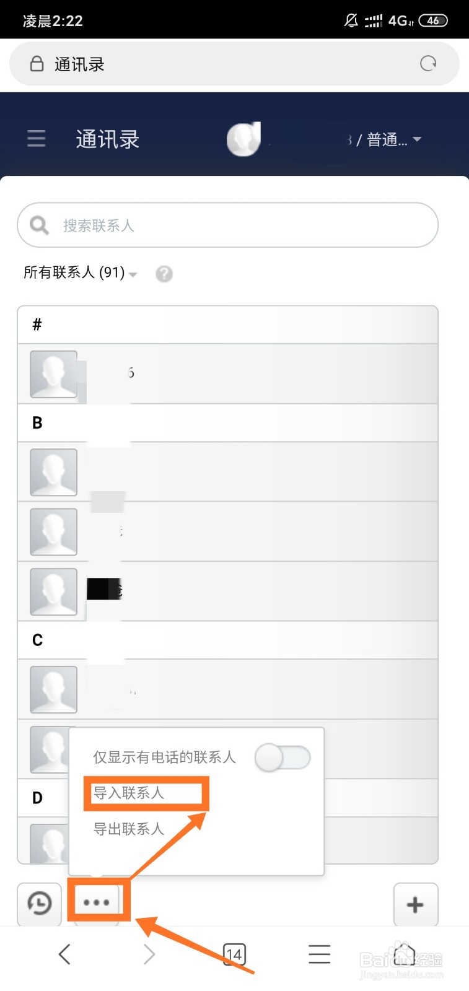Open the browser tabs counter showing 14
This screenshot has width=469, height=991.
pyautogui.click(x=234, y=954)
